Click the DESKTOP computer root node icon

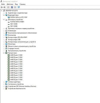coord(4,11)
